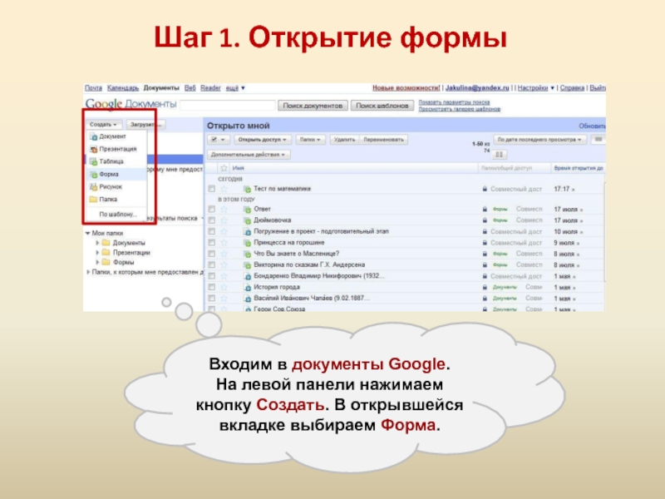665x499 pixels.
Task: Open the Справка link
Action: pyautogui.click(x=572, y=88)
